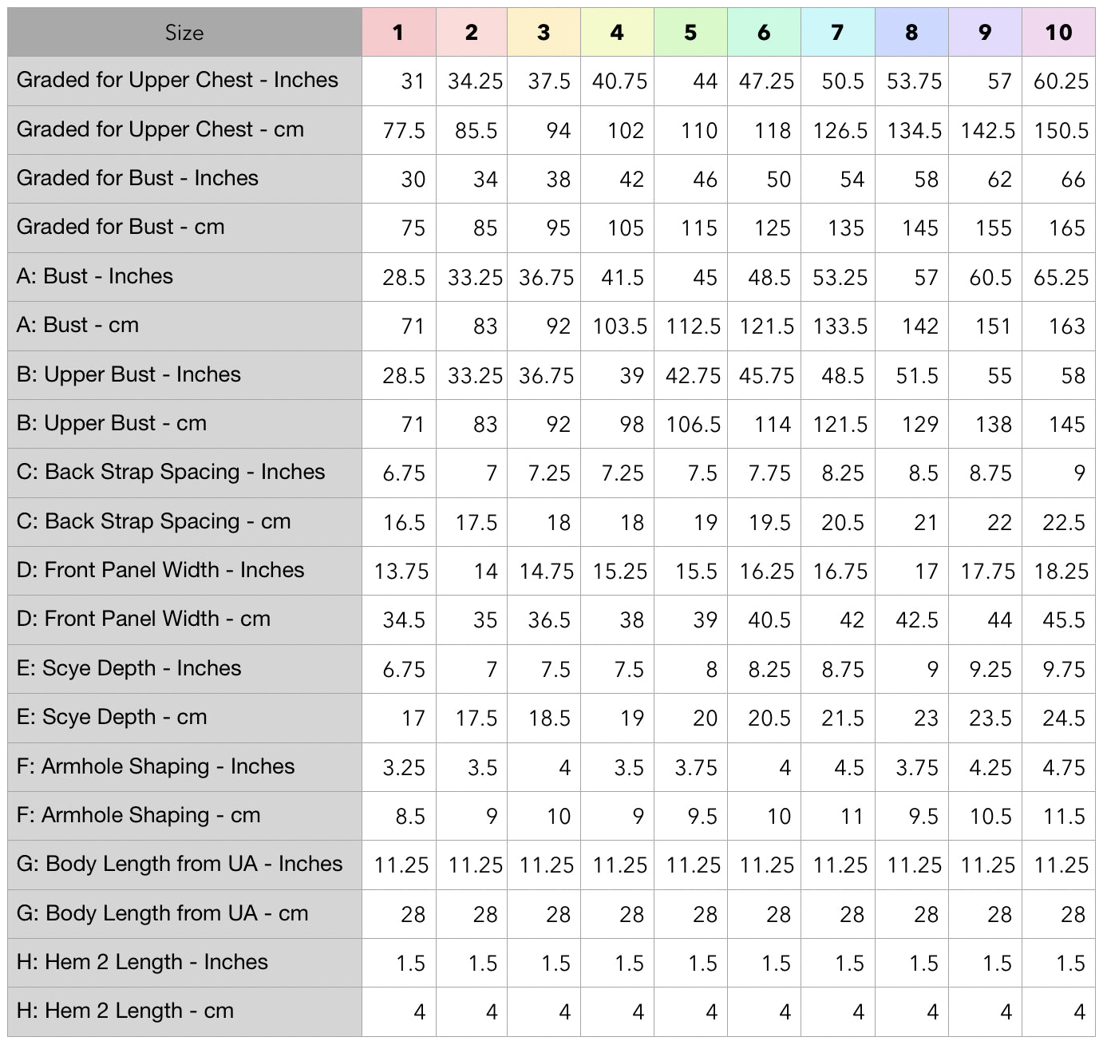This screenshot has height=1041, width=1103.
Task: Select the 4.75 armhole shaping inches cell
Action: 1063,768
